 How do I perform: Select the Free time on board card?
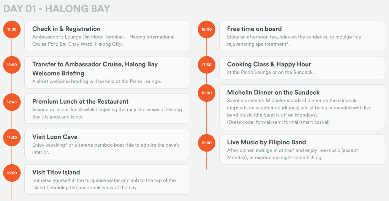tap(302, 36)
